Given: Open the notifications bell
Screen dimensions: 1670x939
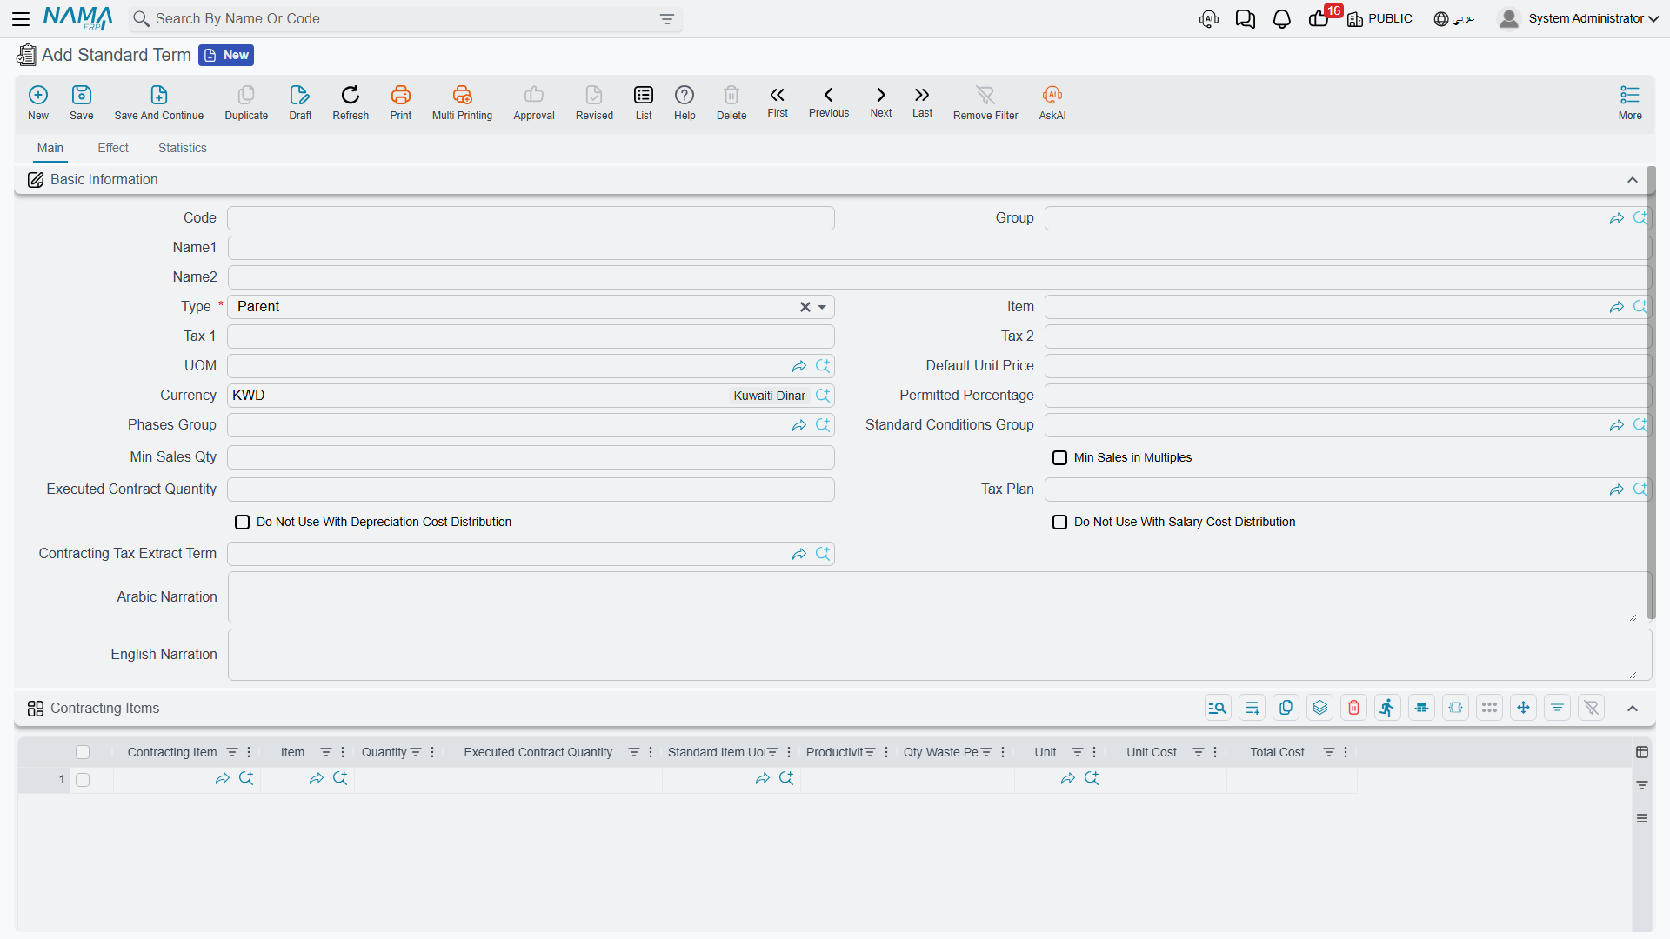Looking at the screenshot, I should (x=1281, y=19).
